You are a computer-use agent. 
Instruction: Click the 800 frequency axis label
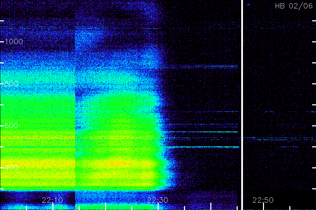click(x=11, y=84)
